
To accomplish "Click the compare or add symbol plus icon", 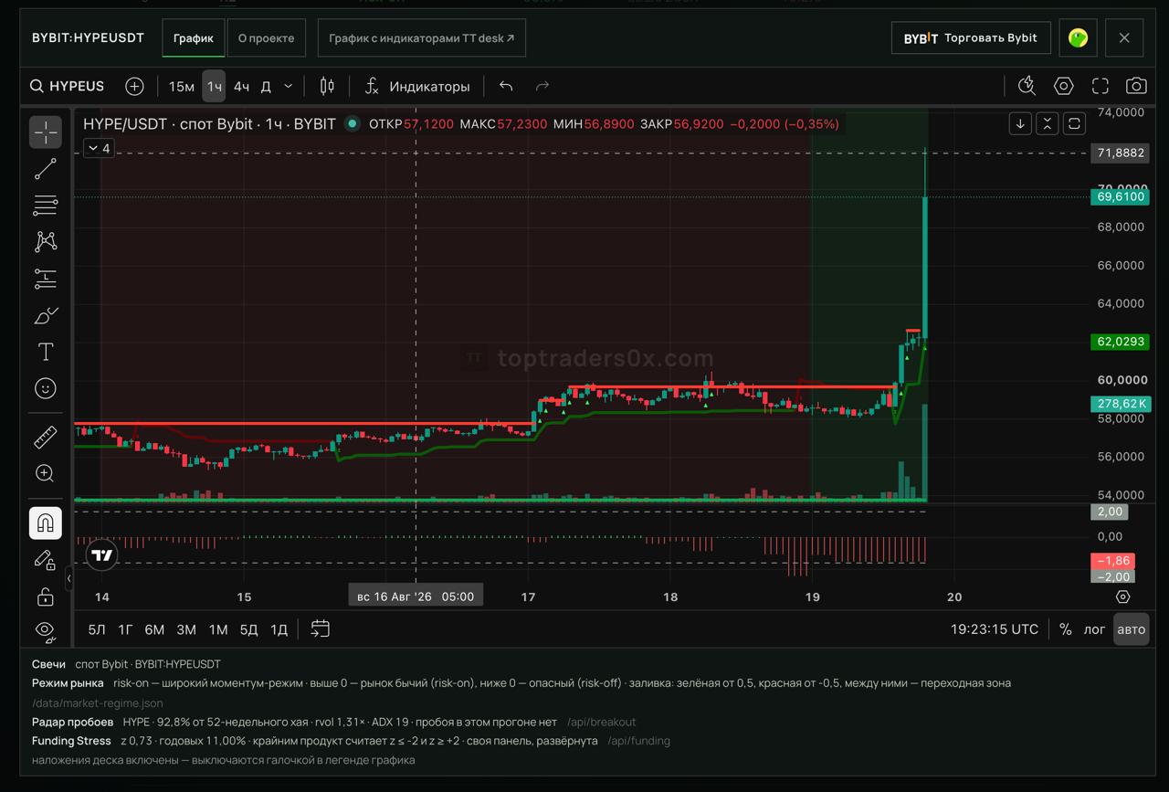I will (134, 86).
